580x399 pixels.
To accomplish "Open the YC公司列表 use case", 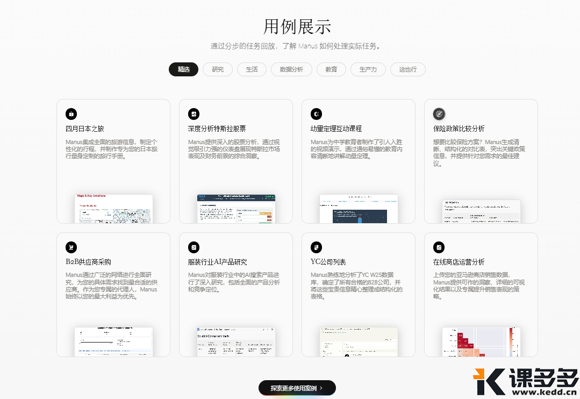I will 358,293.
